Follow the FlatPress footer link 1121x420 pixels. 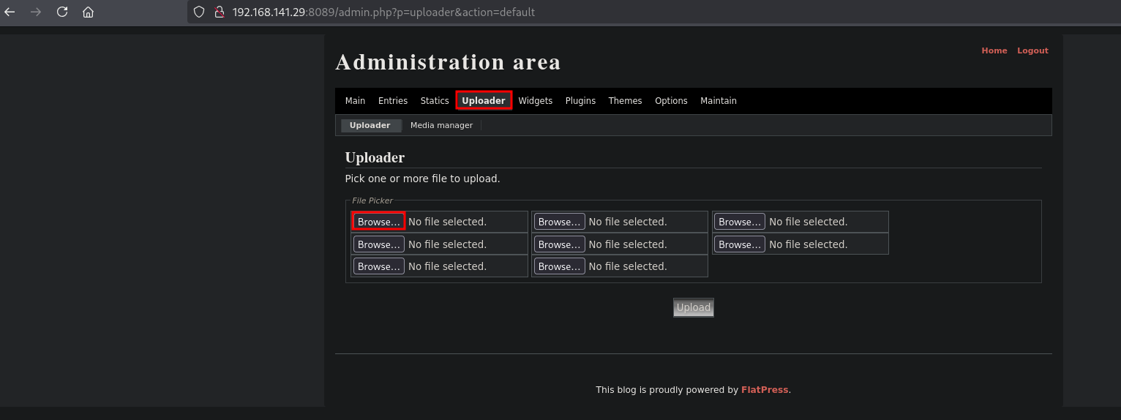764,390
